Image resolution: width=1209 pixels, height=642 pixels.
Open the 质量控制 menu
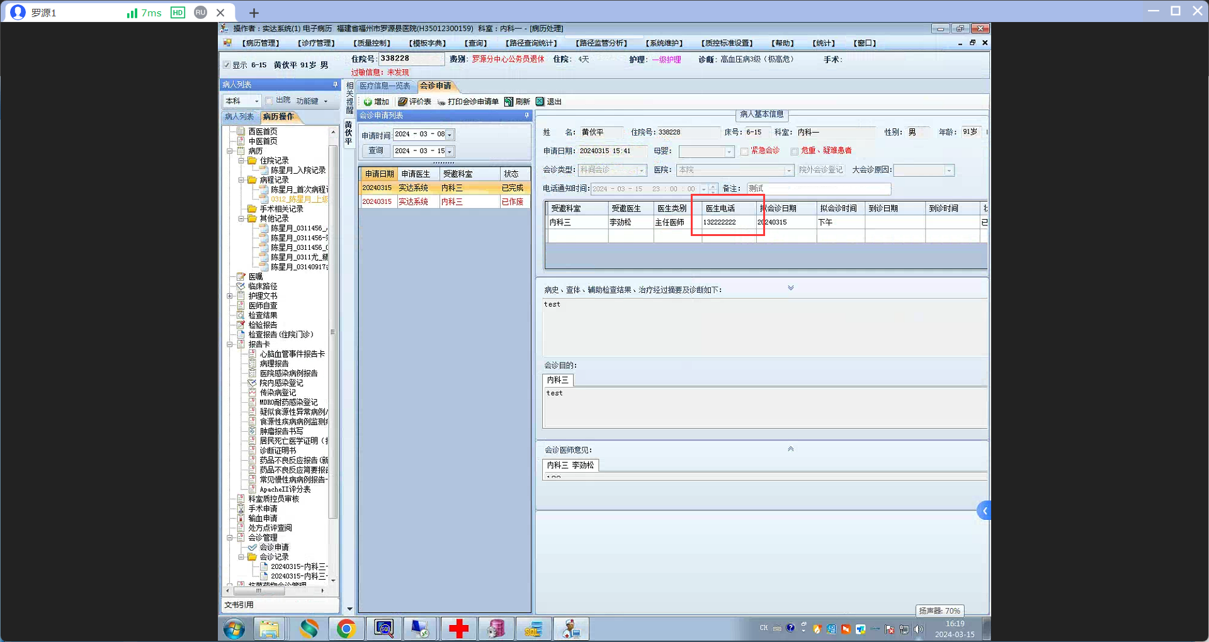coord(372,43)
